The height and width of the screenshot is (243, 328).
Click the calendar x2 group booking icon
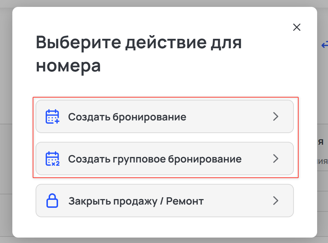click(x=52, y=159)
